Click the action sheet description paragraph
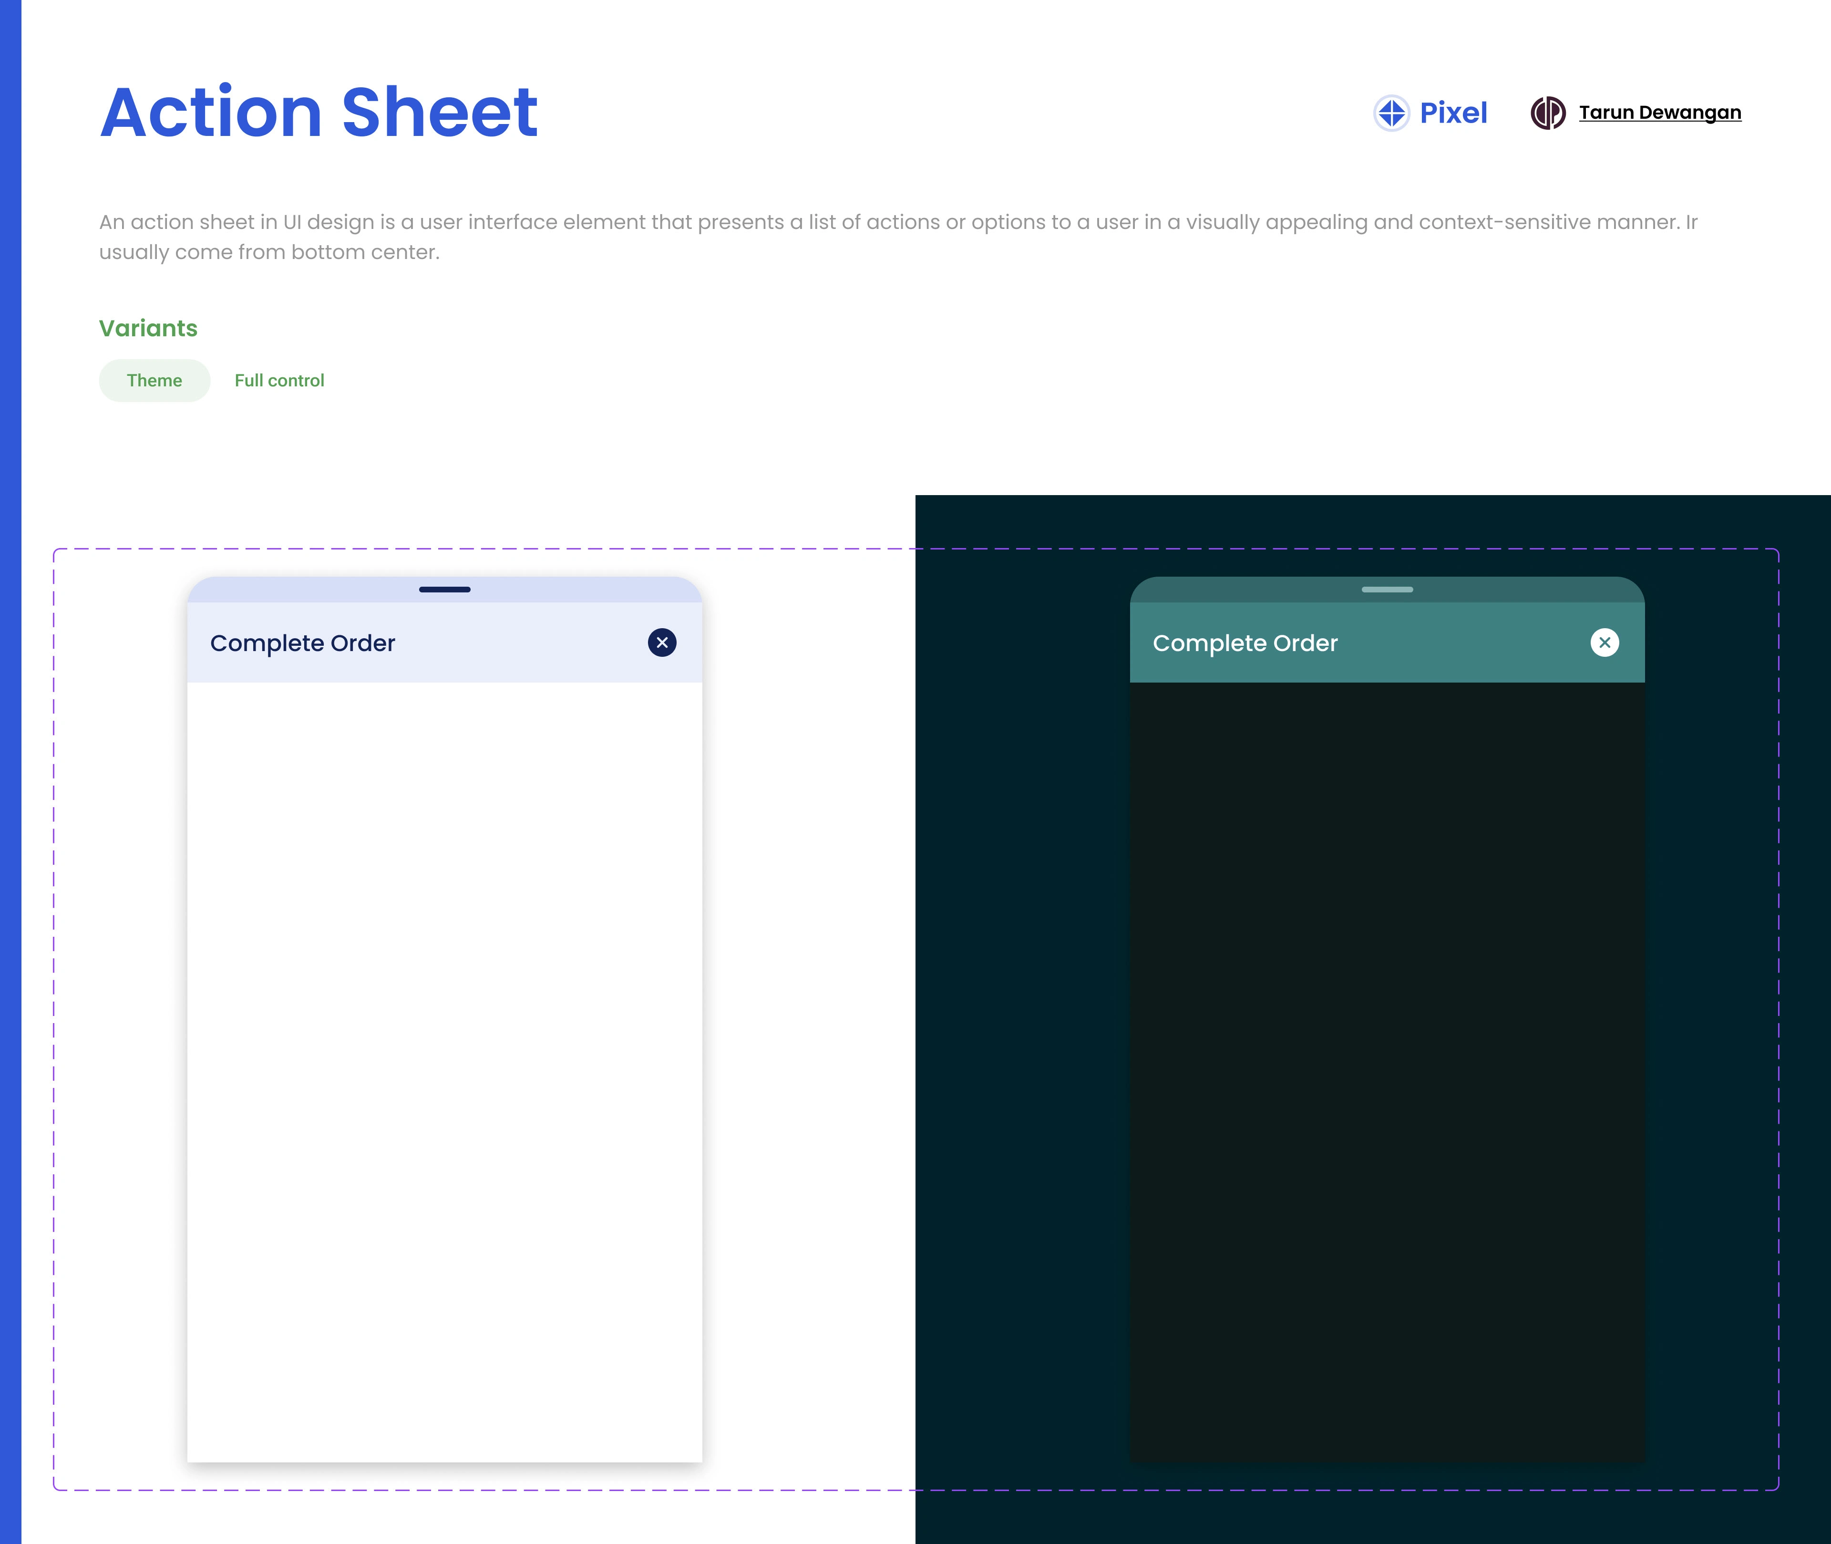 pyautogui.click(x=898, y=237)
